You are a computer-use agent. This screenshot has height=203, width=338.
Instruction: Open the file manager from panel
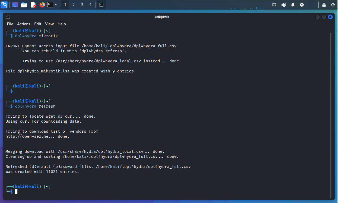pos(24,5)
